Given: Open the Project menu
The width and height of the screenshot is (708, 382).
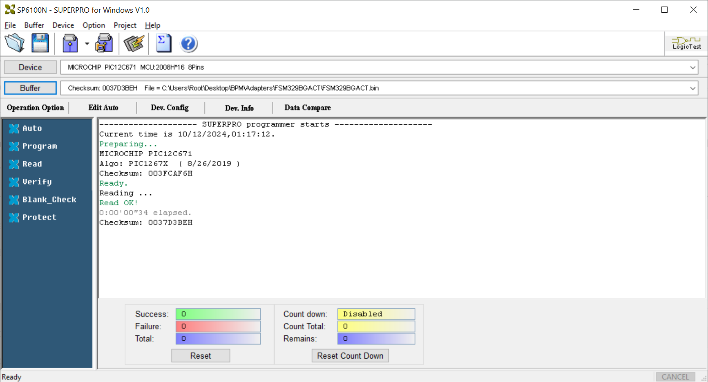Looking at the screenshot, I should tap(125, 25).
